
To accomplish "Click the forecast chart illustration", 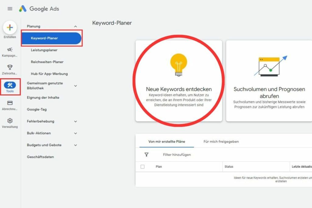I will (x=271, y=66).
